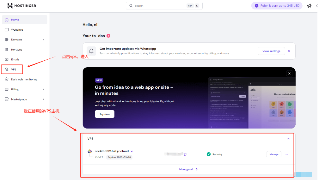The width and height of the screenshot is (319, 180).
Task: Dismiss the WhatsApp to-do item
Action: coord(289,51)
